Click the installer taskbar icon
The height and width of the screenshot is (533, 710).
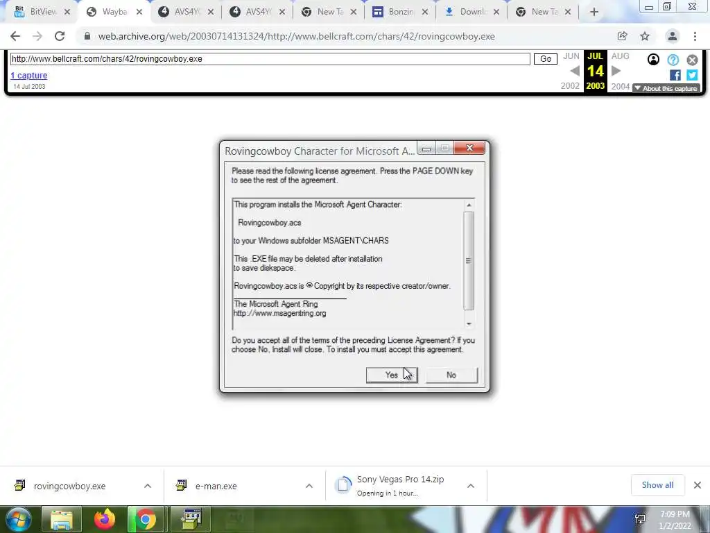click(x=191, y=519)
